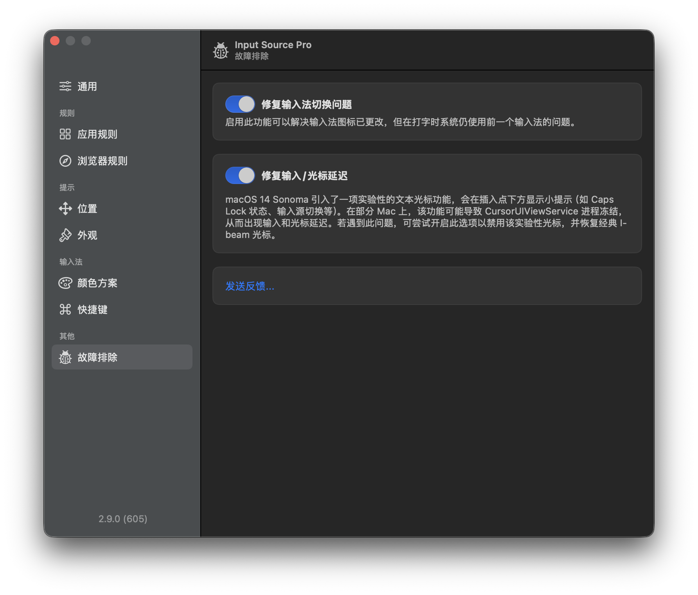The image size is (698, 595).
Task: Open 快捷键 via the command key icon
Action: pos(65,310)
